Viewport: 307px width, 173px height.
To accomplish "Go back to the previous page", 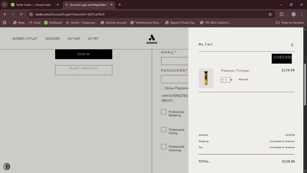I will click(5, 14).
